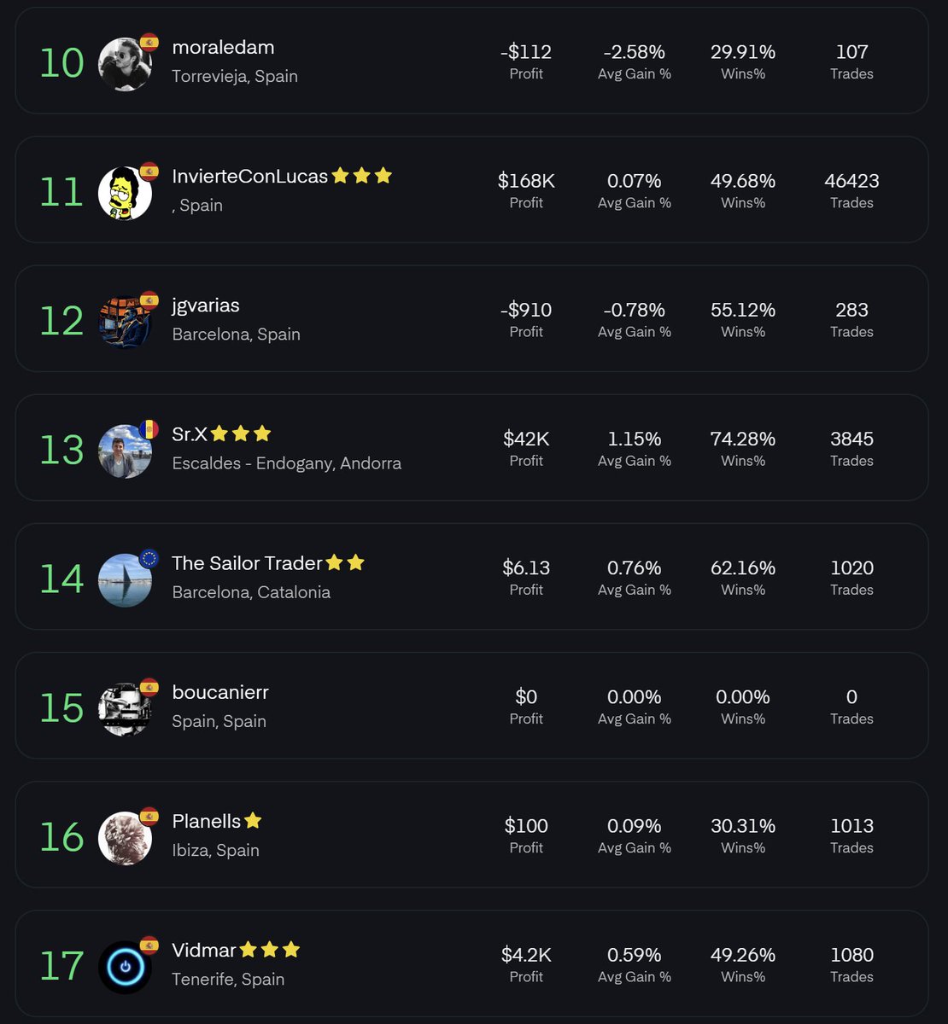Open moraledam's profile avatar

pos(126,64)
